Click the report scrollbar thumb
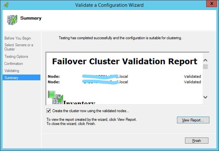The height and width of the screenshot is (151, 219). (x=205, y=67)
